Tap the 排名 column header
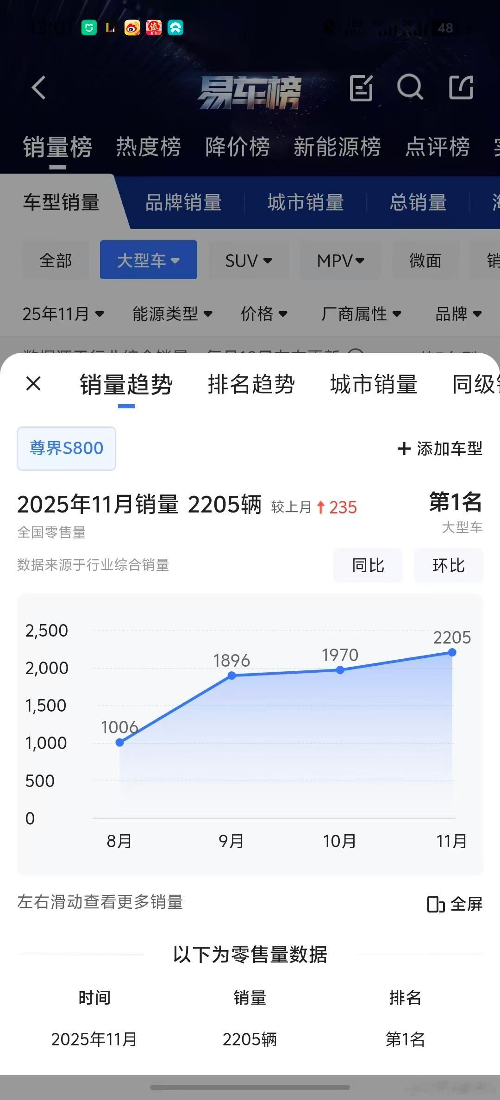Screen dimensions: 500x1100 pos(405,998)
